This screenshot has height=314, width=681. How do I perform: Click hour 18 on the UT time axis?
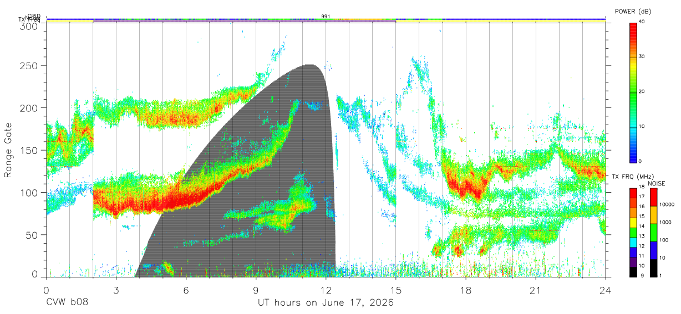(x=466, y=290)
